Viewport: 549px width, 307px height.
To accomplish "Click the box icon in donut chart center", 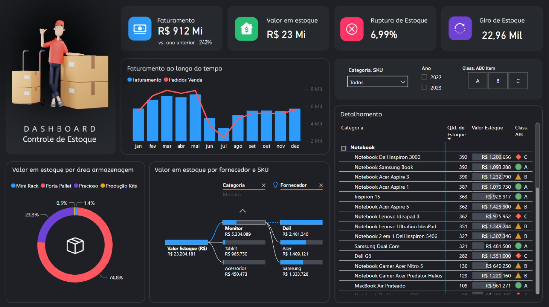I will (x=75, y=245).
